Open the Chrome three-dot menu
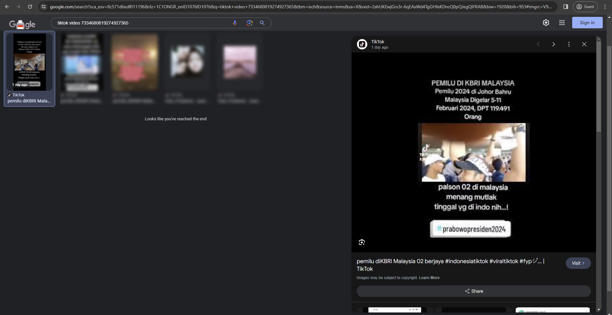Viewport: 612px width, 315px height. tap(605, 7)
